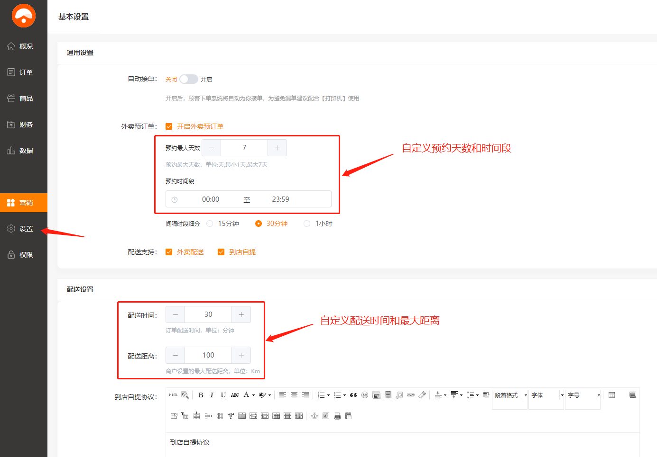Toggle HTML source view in editor
Viewport: 657px width, 457px height.
tap(173, 395)
